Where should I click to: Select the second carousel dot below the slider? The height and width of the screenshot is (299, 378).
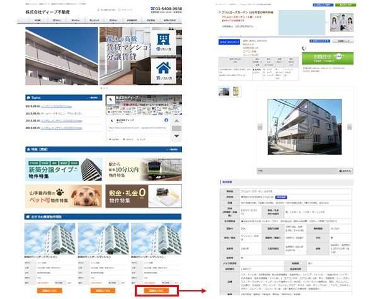tap(104, 88)
